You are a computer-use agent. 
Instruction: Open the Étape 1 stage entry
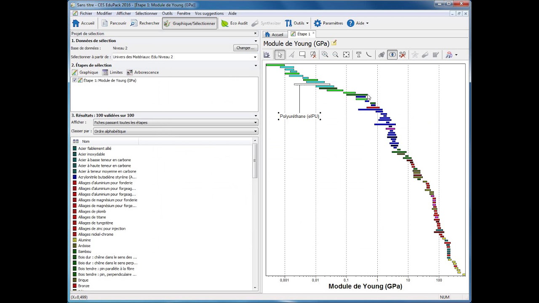109,80
